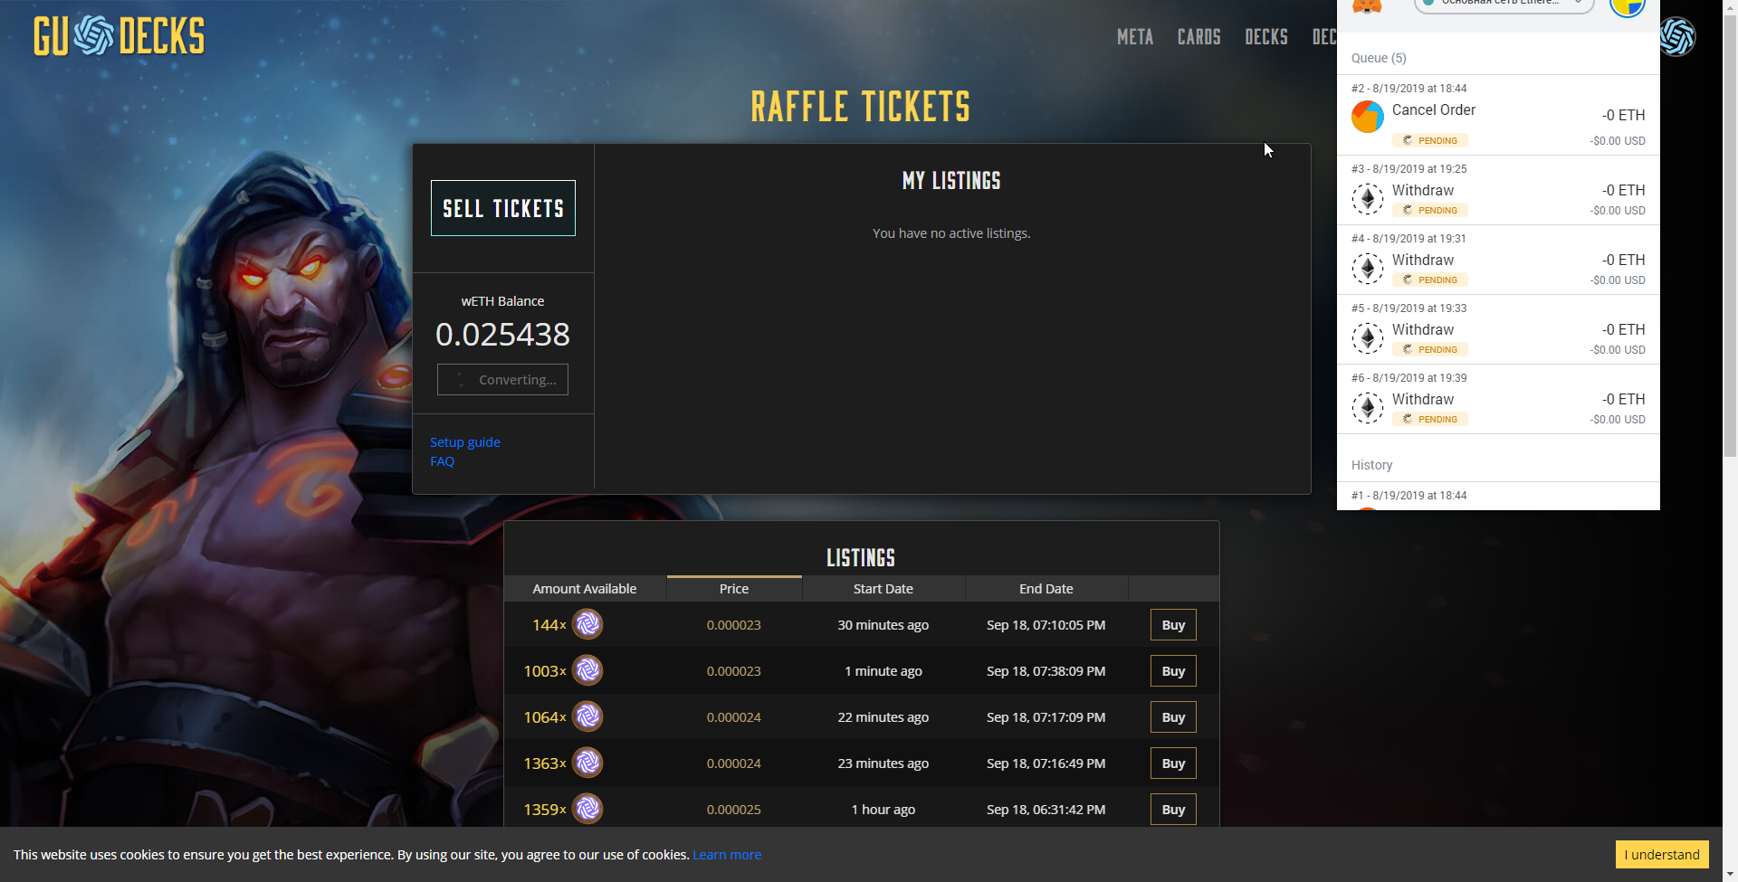The image size is (1738, 882).
Task: Click the ticket icon beside 1003x
Action: pyautogui.click(x=587, y=670)
